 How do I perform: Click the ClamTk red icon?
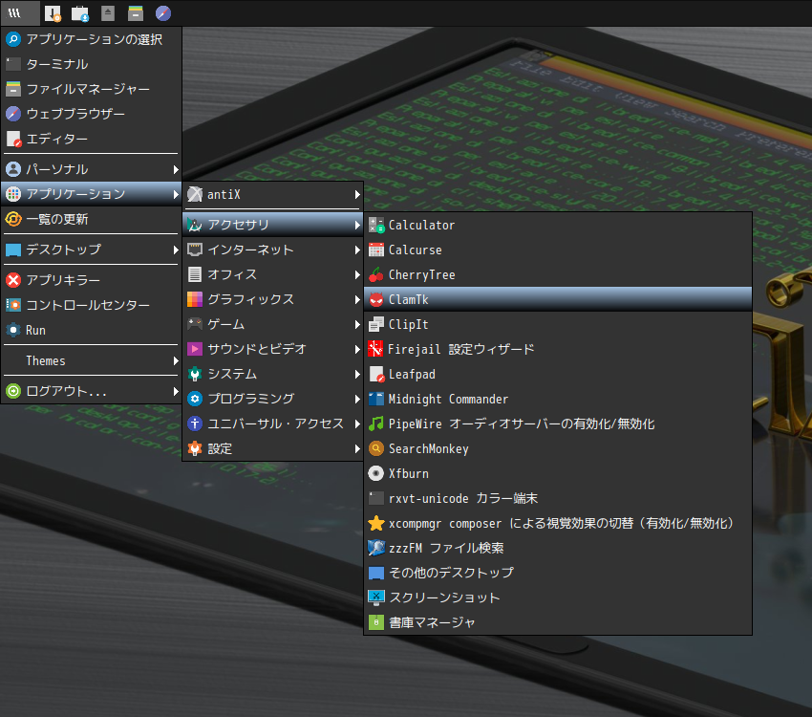tap(376, 299)
